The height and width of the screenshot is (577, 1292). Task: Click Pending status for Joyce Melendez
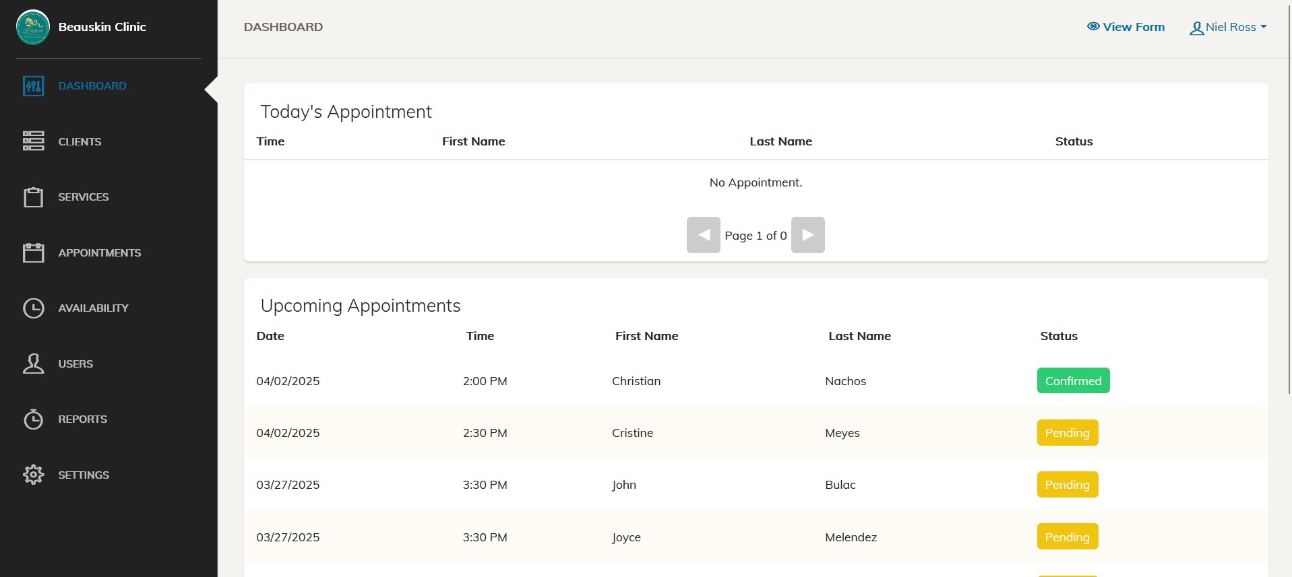point(1068,537)
